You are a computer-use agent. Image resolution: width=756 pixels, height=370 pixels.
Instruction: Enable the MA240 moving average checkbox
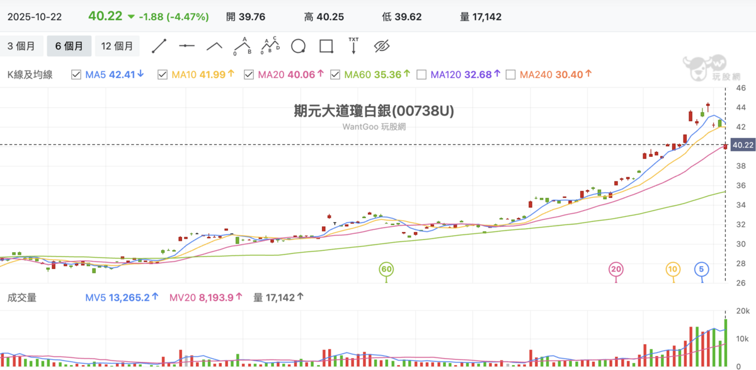click(x=510, y=74)
